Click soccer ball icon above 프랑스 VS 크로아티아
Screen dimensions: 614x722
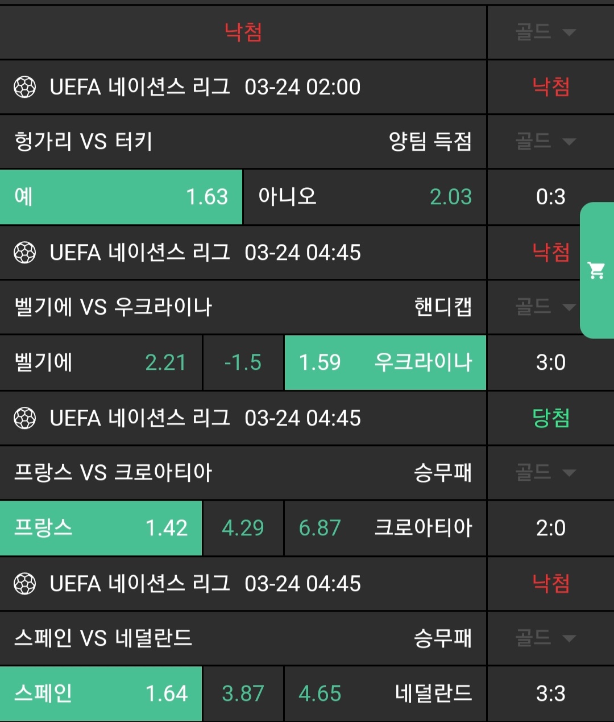pos(24,419)
